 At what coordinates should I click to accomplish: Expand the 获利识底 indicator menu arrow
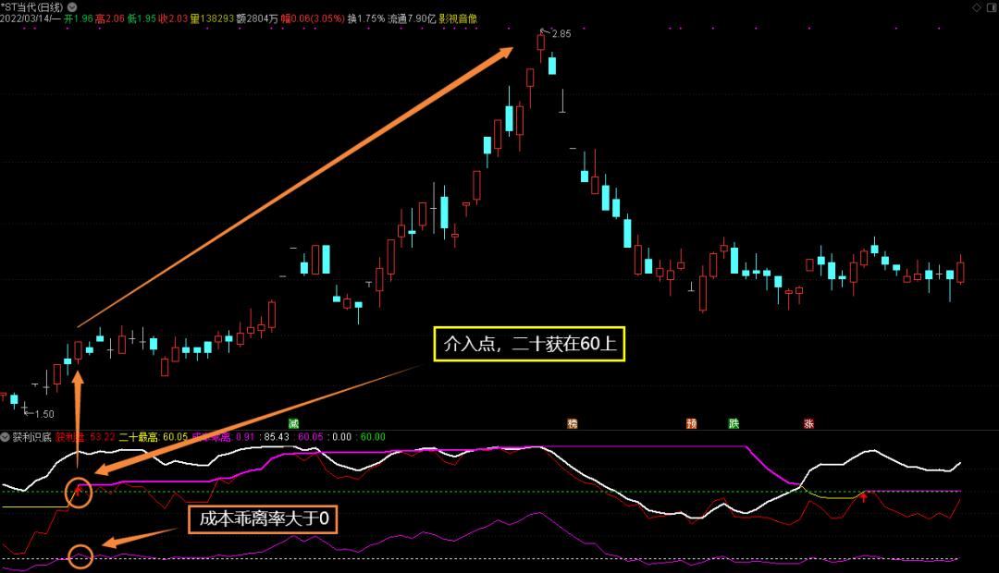6,437
